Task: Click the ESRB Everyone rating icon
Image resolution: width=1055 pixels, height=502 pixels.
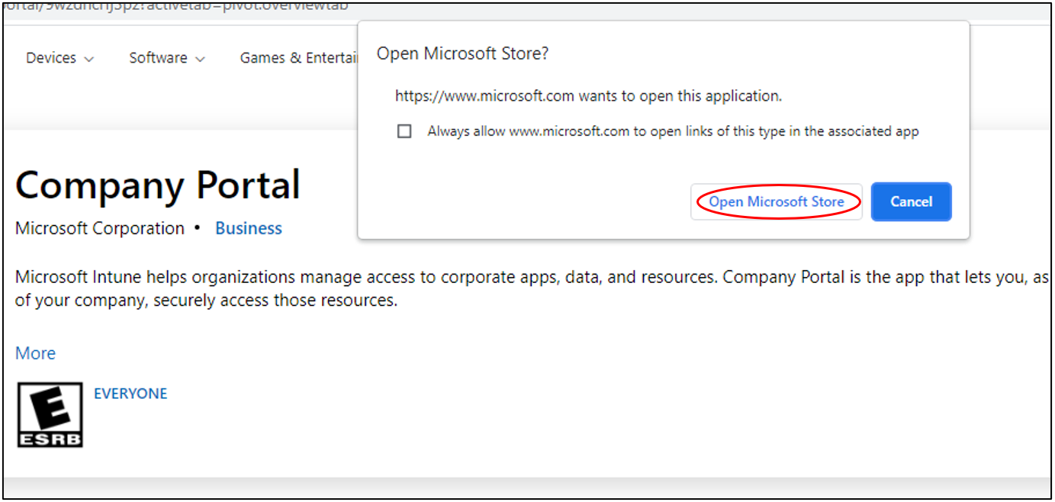Action: point(50,414)
